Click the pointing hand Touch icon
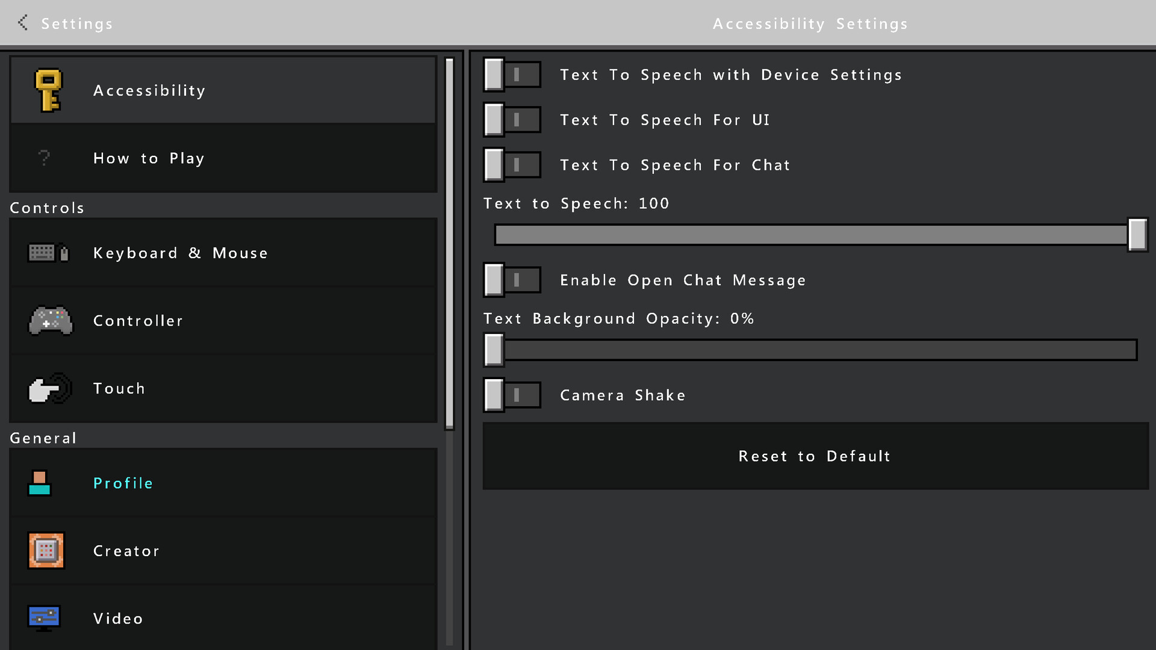The height and width of the screenshot is (650, 1156). coord(50,389)
